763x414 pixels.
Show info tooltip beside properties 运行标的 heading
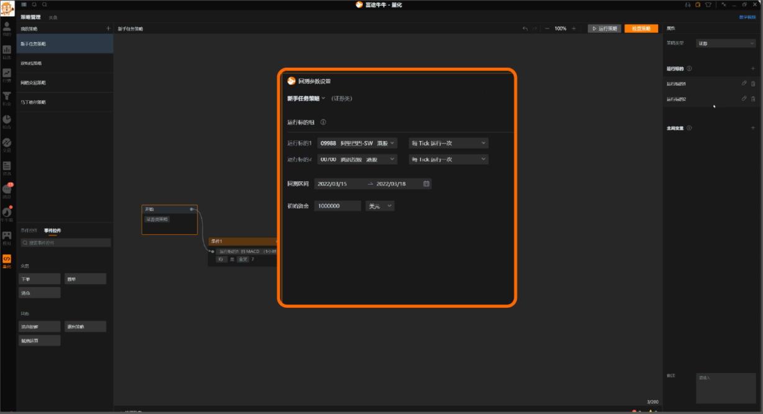[689, 68]
